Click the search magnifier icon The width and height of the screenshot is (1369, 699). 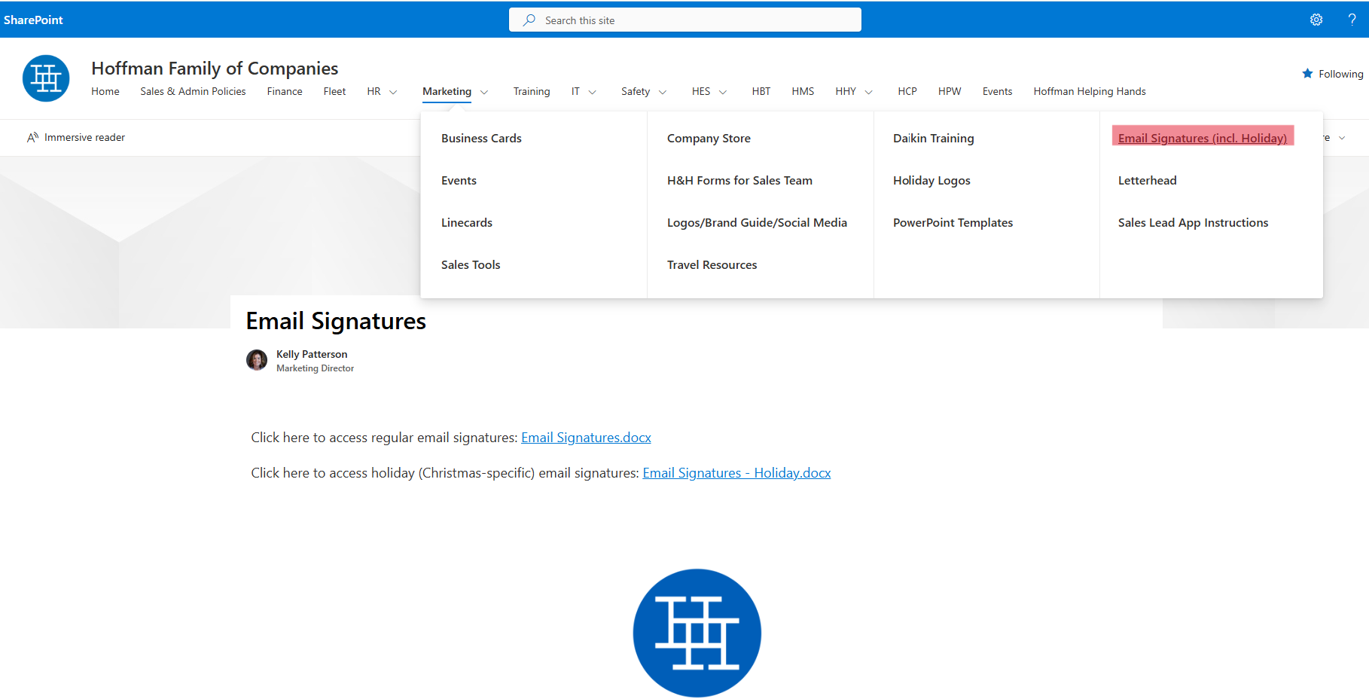click(529, 20)
